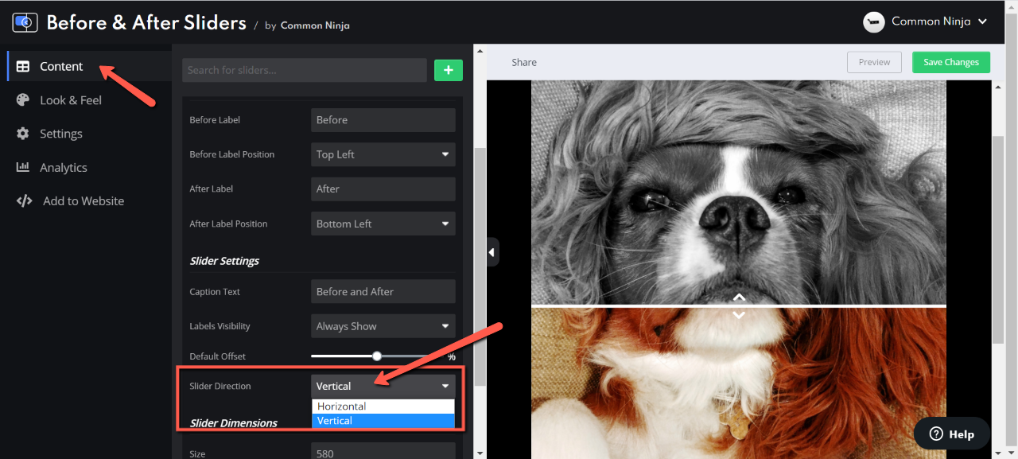Click the Settings gear icon
This screenshot has height=459, width=1018.
23,134
